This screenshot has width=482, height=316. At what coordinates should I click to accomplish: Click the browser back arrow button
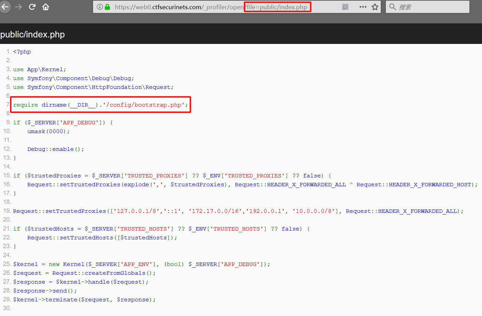5,7
